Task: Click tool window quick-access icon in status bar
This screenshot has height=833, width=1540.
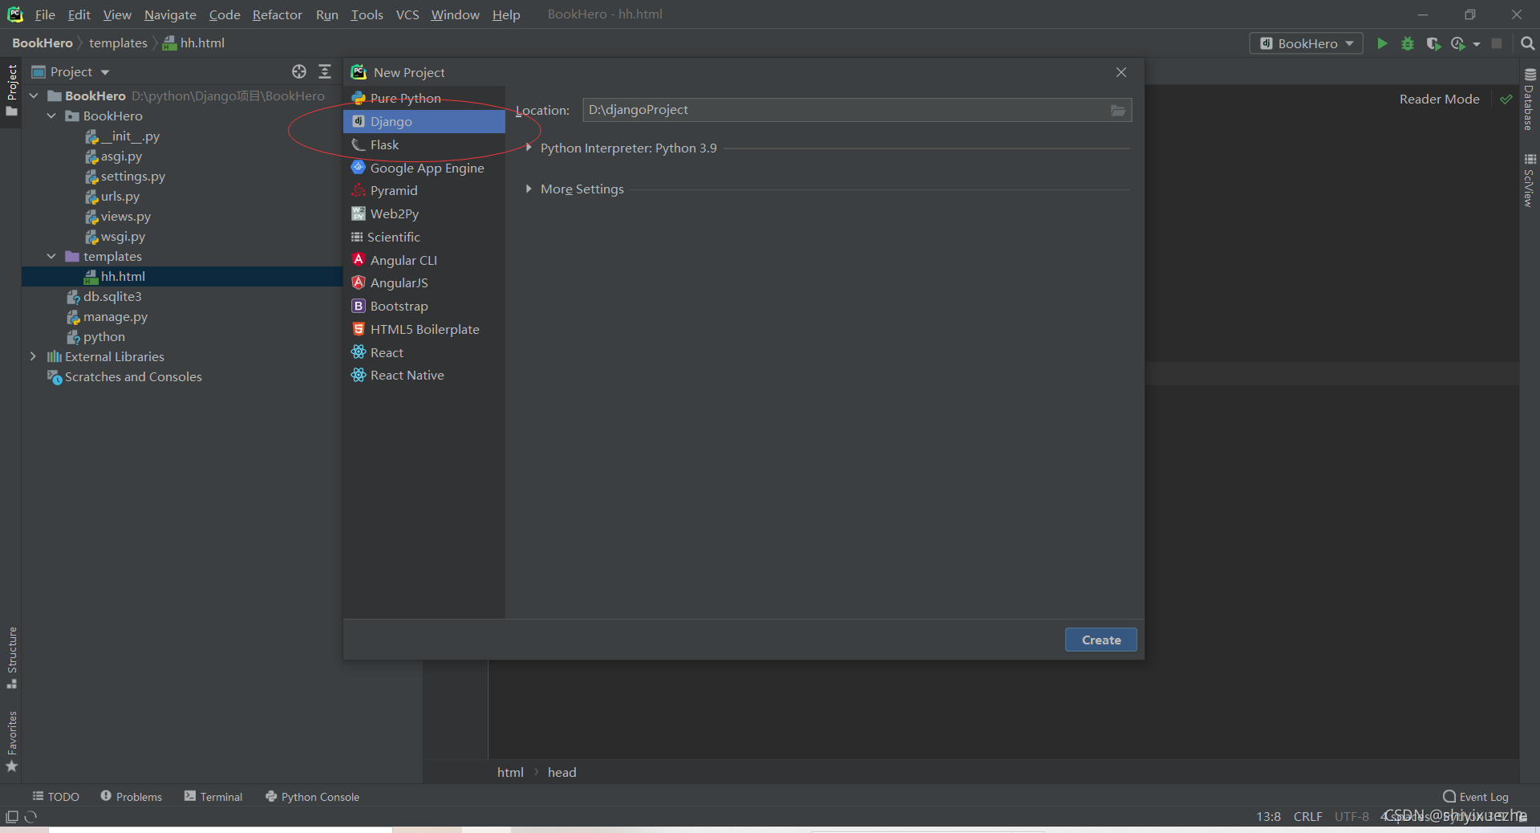Action: coord(12,817)
